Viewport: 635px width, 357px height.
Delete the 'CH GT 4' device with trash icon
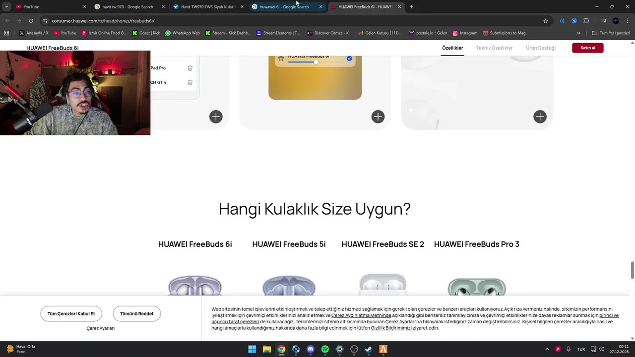[190, 82]
